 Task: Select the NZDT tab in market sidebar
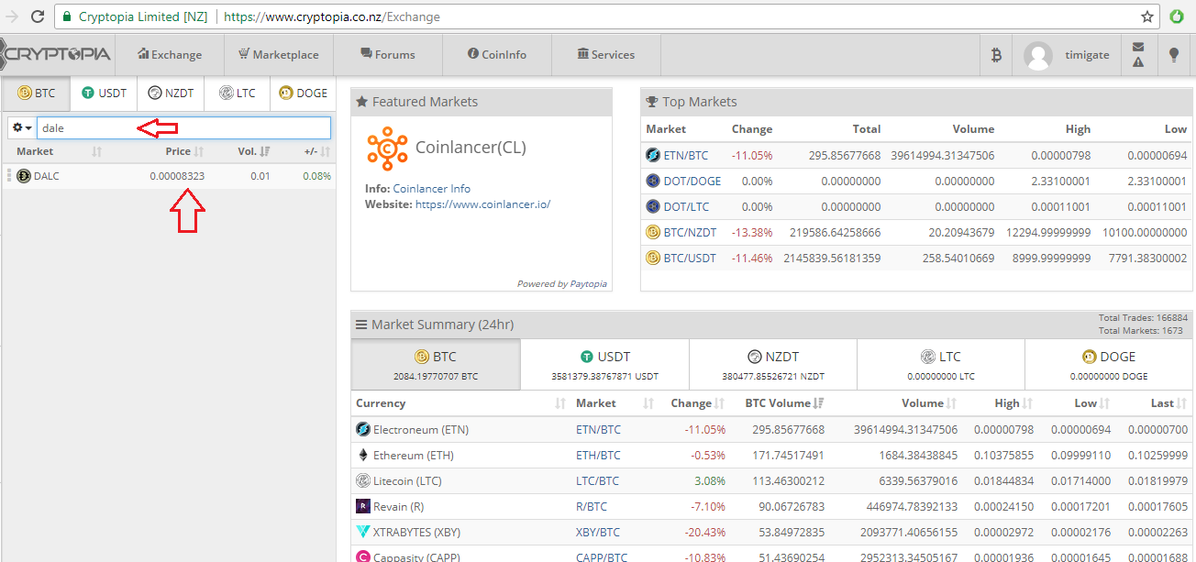(x=171, y=93)
